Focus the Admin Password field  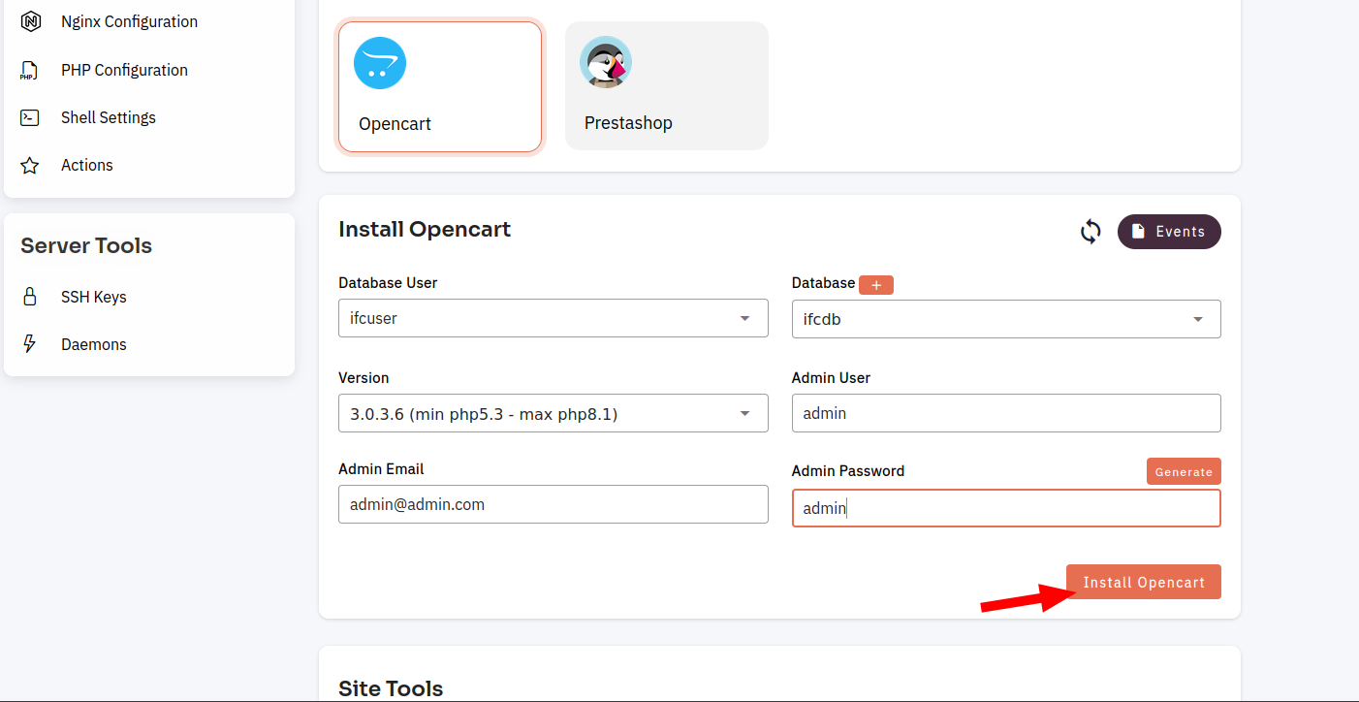tap(1006, 508)
